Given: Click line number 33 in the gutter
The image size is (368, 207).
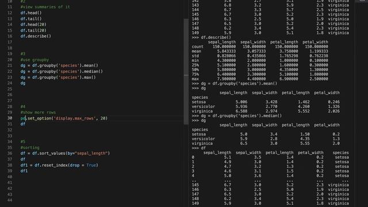Looking at the screenshot, I should pos(10,136).
